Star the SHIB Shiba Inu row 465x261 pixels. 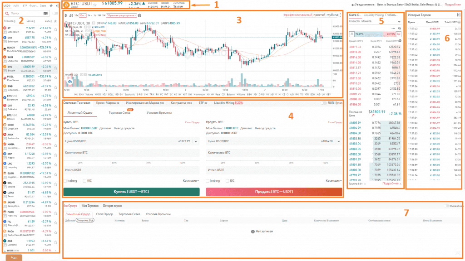(55, 58)
